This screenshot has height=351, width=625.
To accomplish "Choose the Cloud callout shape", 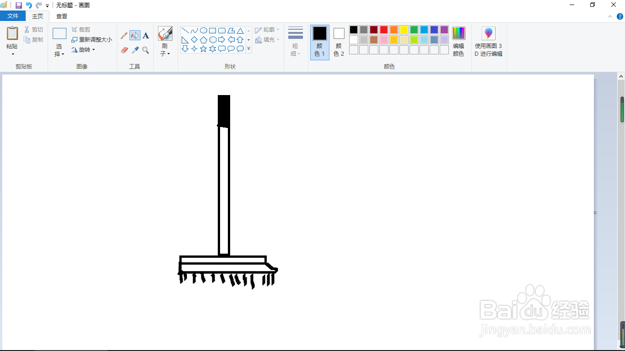I will click(240, 48).
